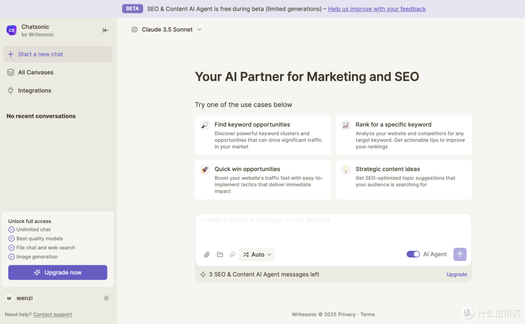Open the Terms link in the footer
Image resolution: width=525 pixels, height=324 pixels.
coord(367,314)
